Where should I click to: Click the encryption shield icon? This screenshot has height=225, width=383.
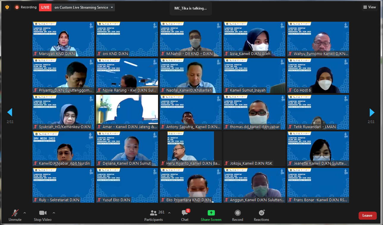click(7, 7)
